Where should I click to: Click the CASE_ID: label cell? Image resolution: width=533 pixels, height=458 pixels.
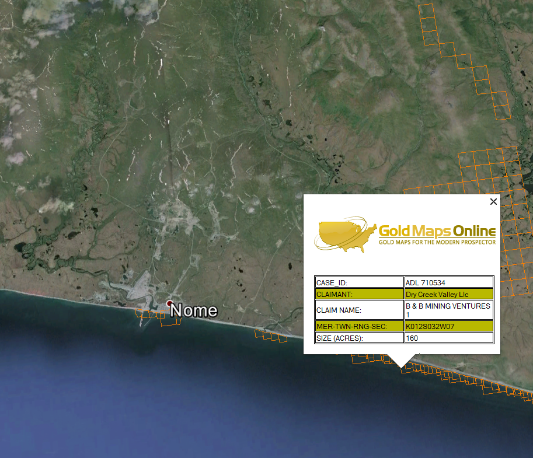(x=359, y=282)
